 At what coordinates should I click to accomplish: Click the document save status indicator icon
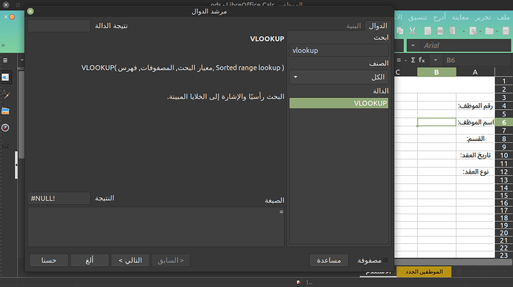coord(298,283)
